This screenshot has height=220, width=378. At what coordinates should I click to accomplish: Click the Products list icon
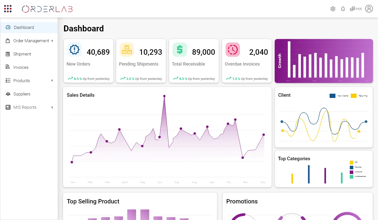(x=8, y=80)
